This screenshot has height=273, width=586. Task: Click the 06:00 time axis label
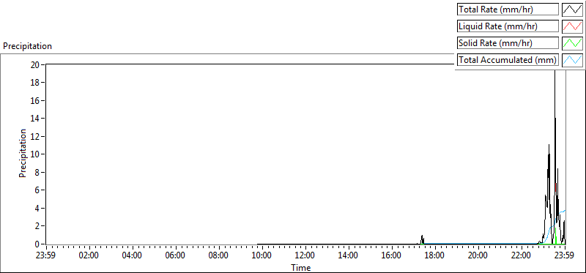point(175,256)
